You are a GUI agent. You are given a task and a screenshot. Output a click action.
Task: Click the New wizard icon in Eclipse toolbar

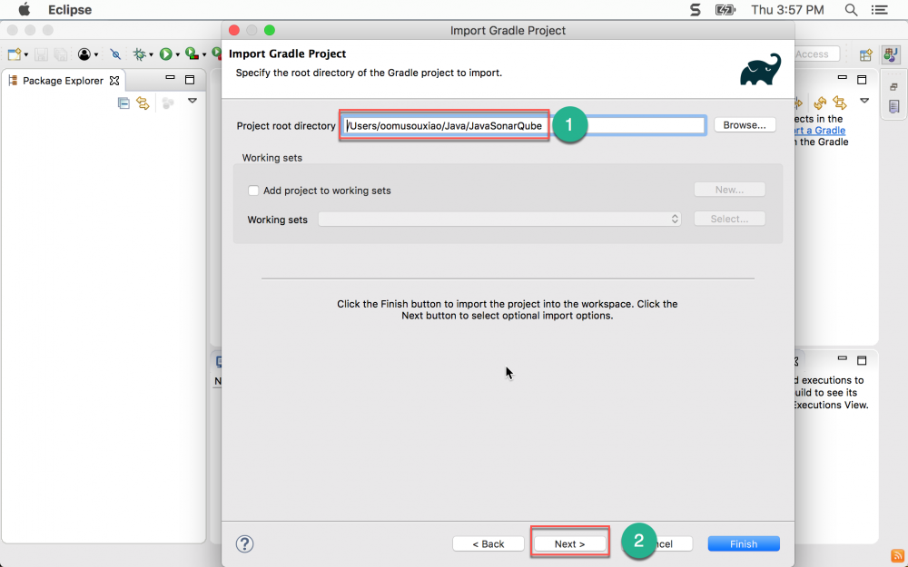(x=15, y=54)
